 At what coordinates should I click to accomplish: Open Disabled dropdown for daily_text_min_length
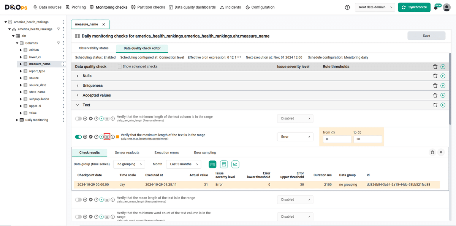(x=295, y=119)
